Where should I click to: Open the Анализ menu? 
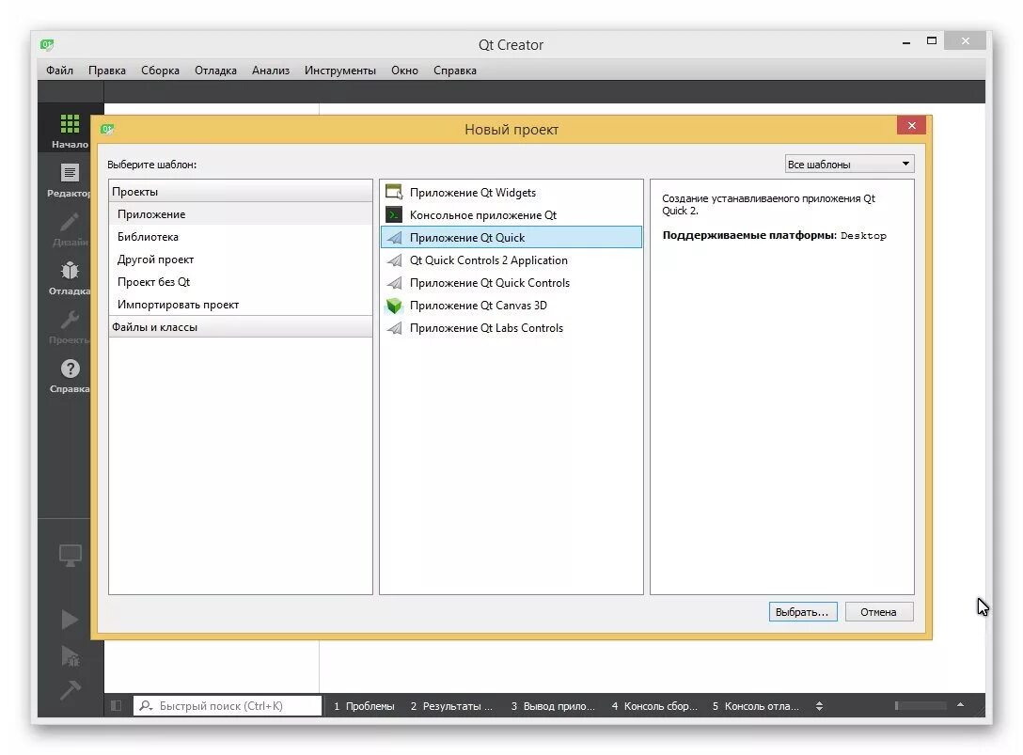pos(271,71)
